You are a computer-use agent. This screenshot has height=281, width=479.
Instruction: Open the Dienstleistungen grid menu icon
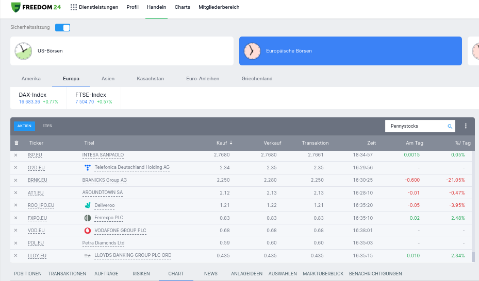click(74, 7)
